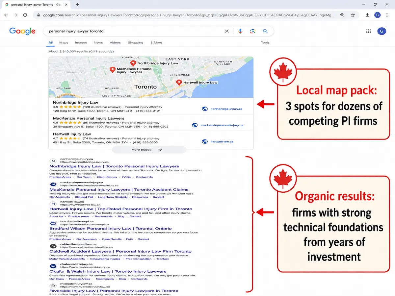Viewport: 395px width, 296px height.
Task: Click the browser address bar URL
Action: pos(189,15)
